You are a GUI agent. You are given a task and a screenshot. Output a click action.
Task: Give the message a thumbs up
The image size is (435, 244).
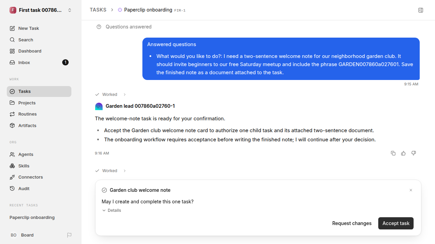tap(403, 153)
